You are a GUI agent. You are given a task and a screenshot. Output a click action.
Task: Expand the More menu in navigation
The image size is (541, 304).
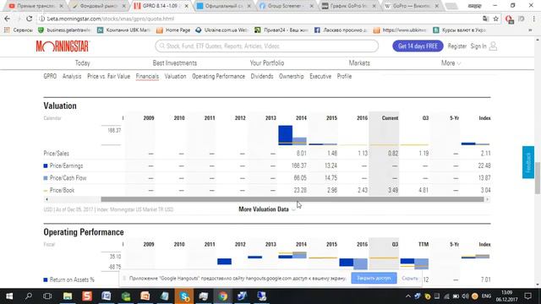point(451,63)
